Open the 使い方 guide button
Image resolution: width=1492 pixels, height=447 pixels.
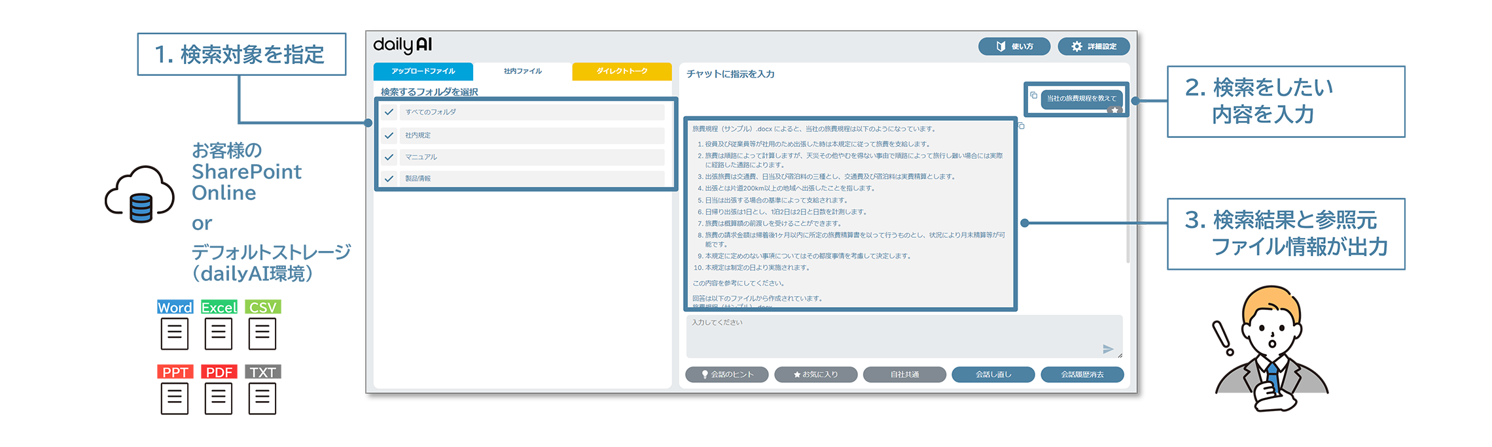click(x=1014, y=46)
